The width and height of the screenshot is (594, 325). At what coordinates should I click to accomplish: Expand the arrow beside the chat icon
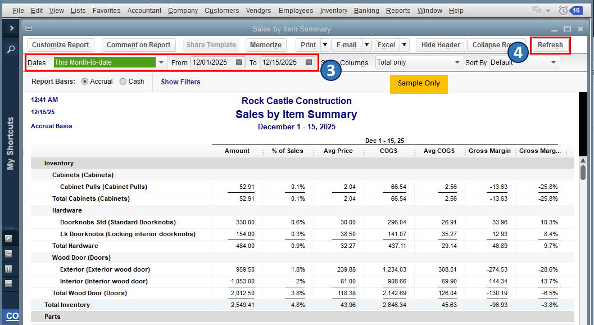pos(548,11)
